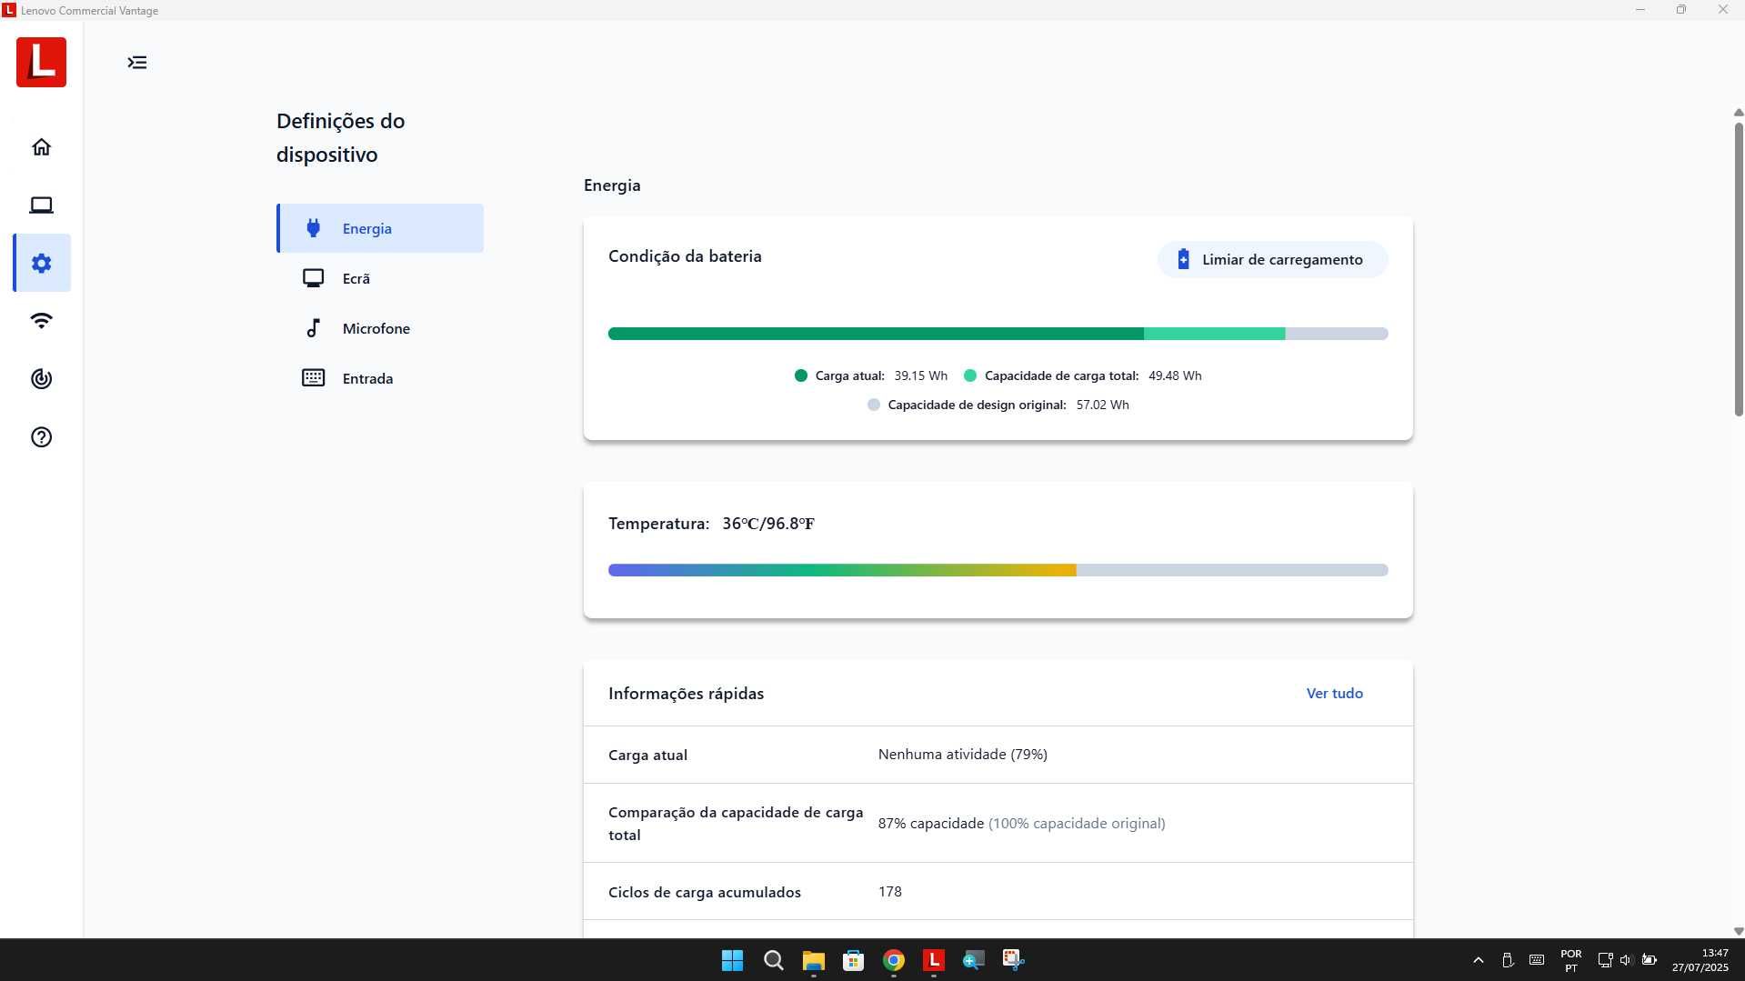This screenshot has width=1745, height=981.
Task: Open Google Chrome from the taskbar
Action: point(893,960)
